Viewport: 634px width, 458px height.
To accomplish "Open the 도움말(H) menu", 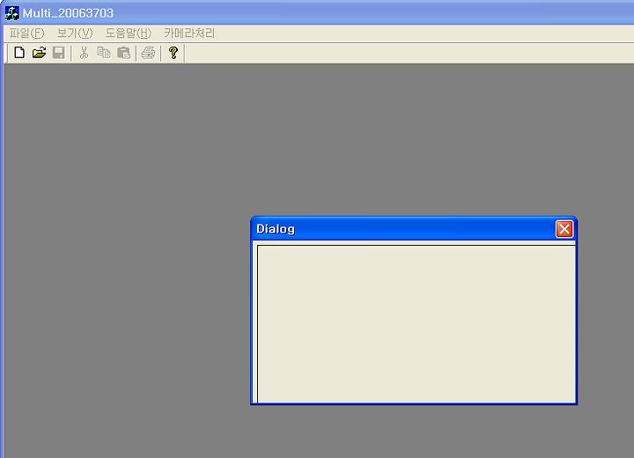I will [x=129, y=33].
